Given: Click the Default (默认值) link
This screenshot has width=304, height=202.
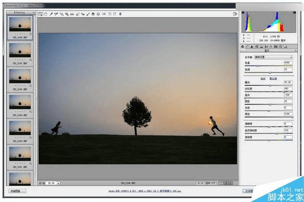Looking at the screenshot, I should tap(273, 79).
